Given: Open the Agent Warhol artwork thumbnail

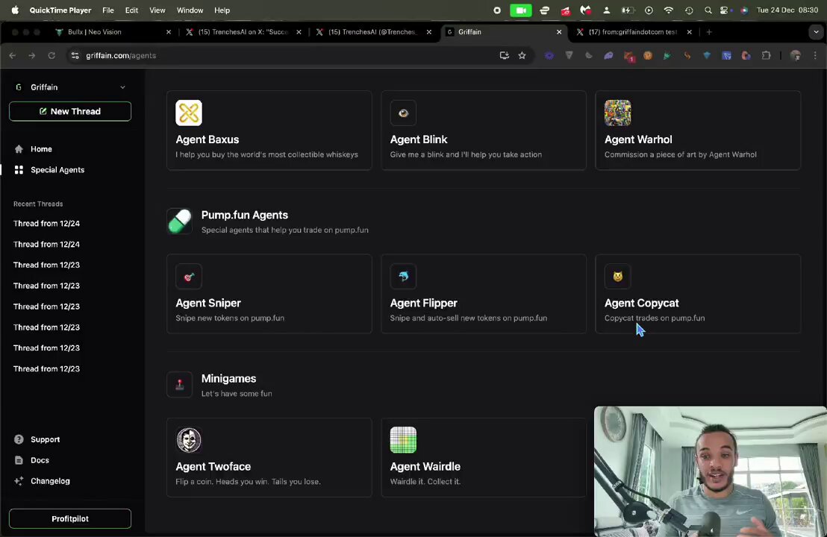Looking at the screenshot, I should pyautogui.click(x=617, y=113).
